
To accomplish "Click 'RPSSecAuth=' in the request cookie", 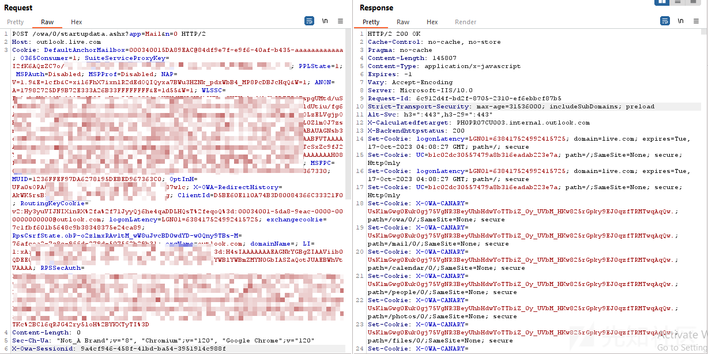I will [62, 268].
